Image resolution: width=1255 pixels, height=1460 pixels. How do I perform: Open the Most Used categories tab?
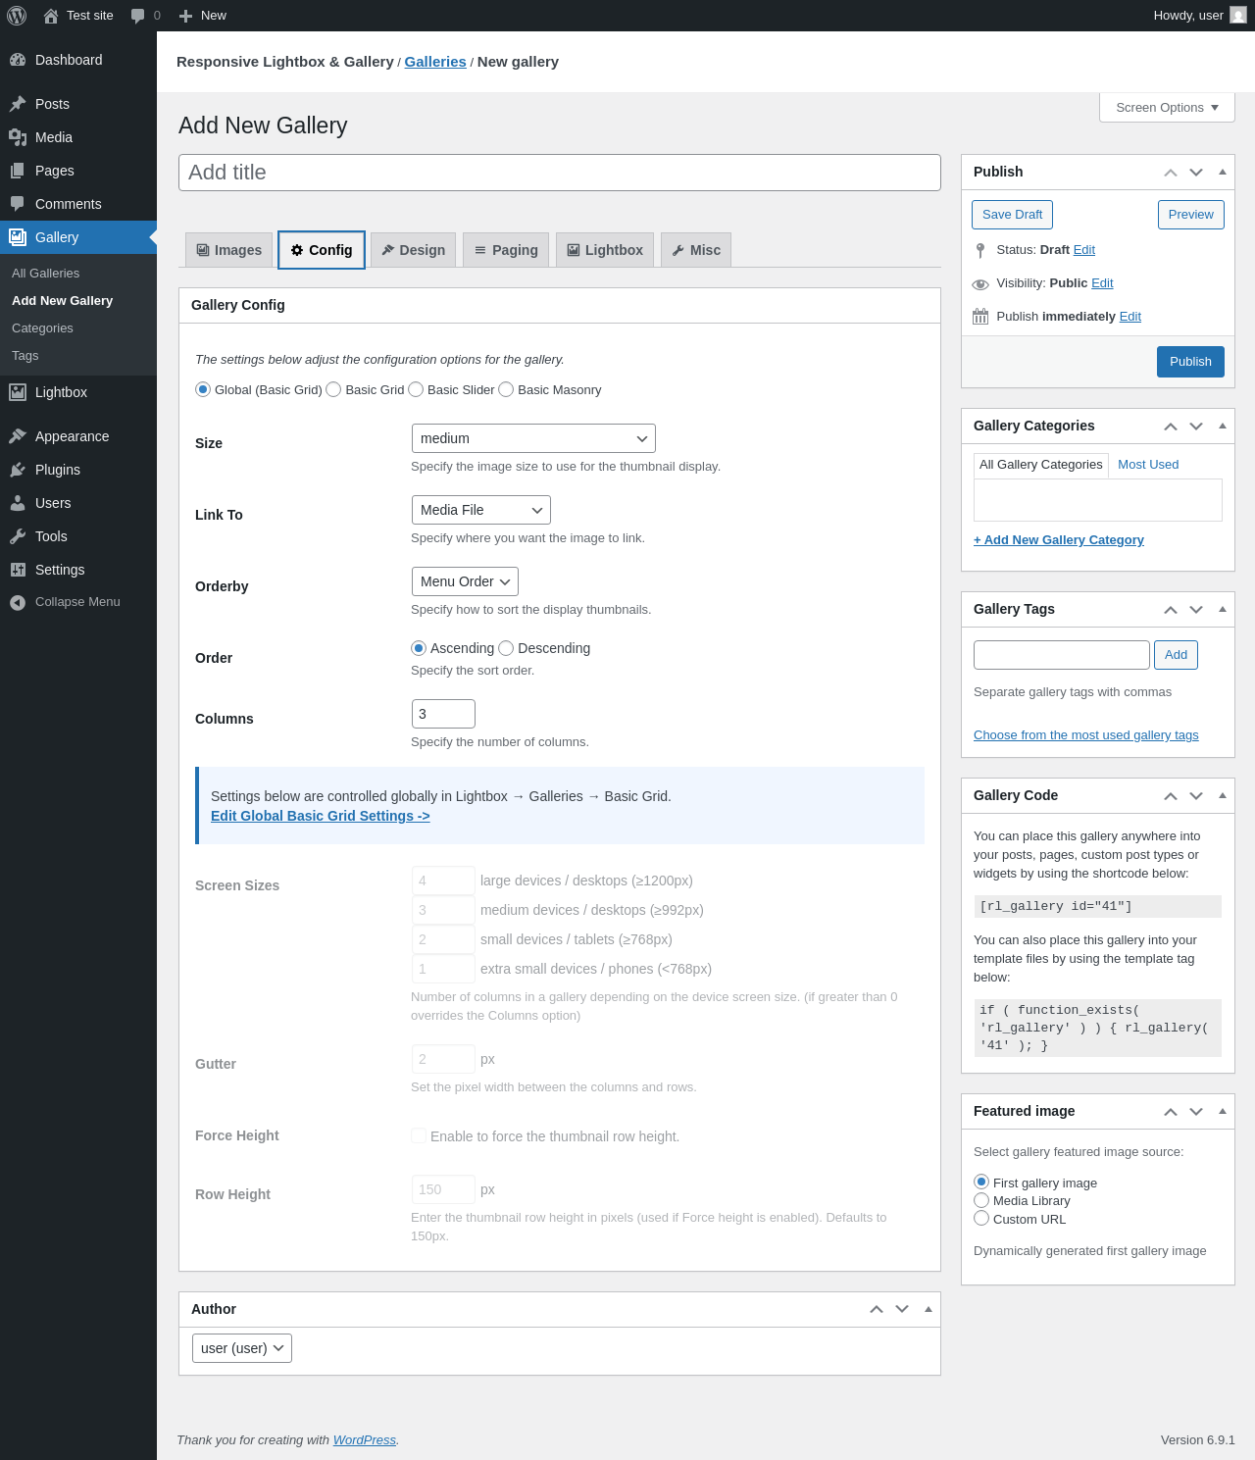coord(1148,465)
